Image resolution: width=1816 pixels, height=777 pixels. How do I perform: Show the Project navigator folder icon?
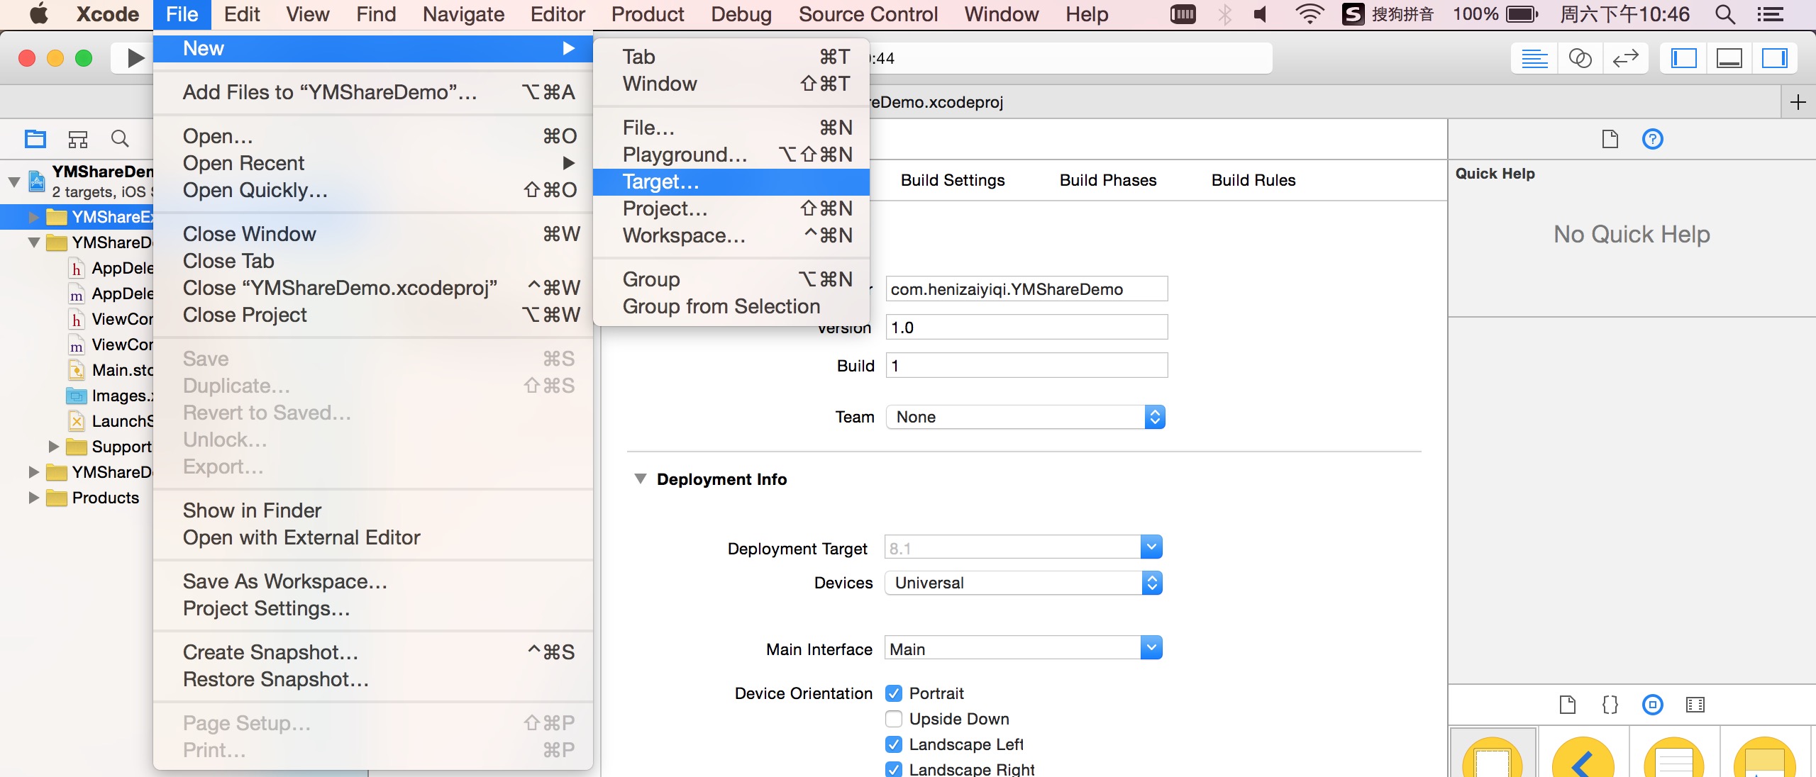coord(35,138)
